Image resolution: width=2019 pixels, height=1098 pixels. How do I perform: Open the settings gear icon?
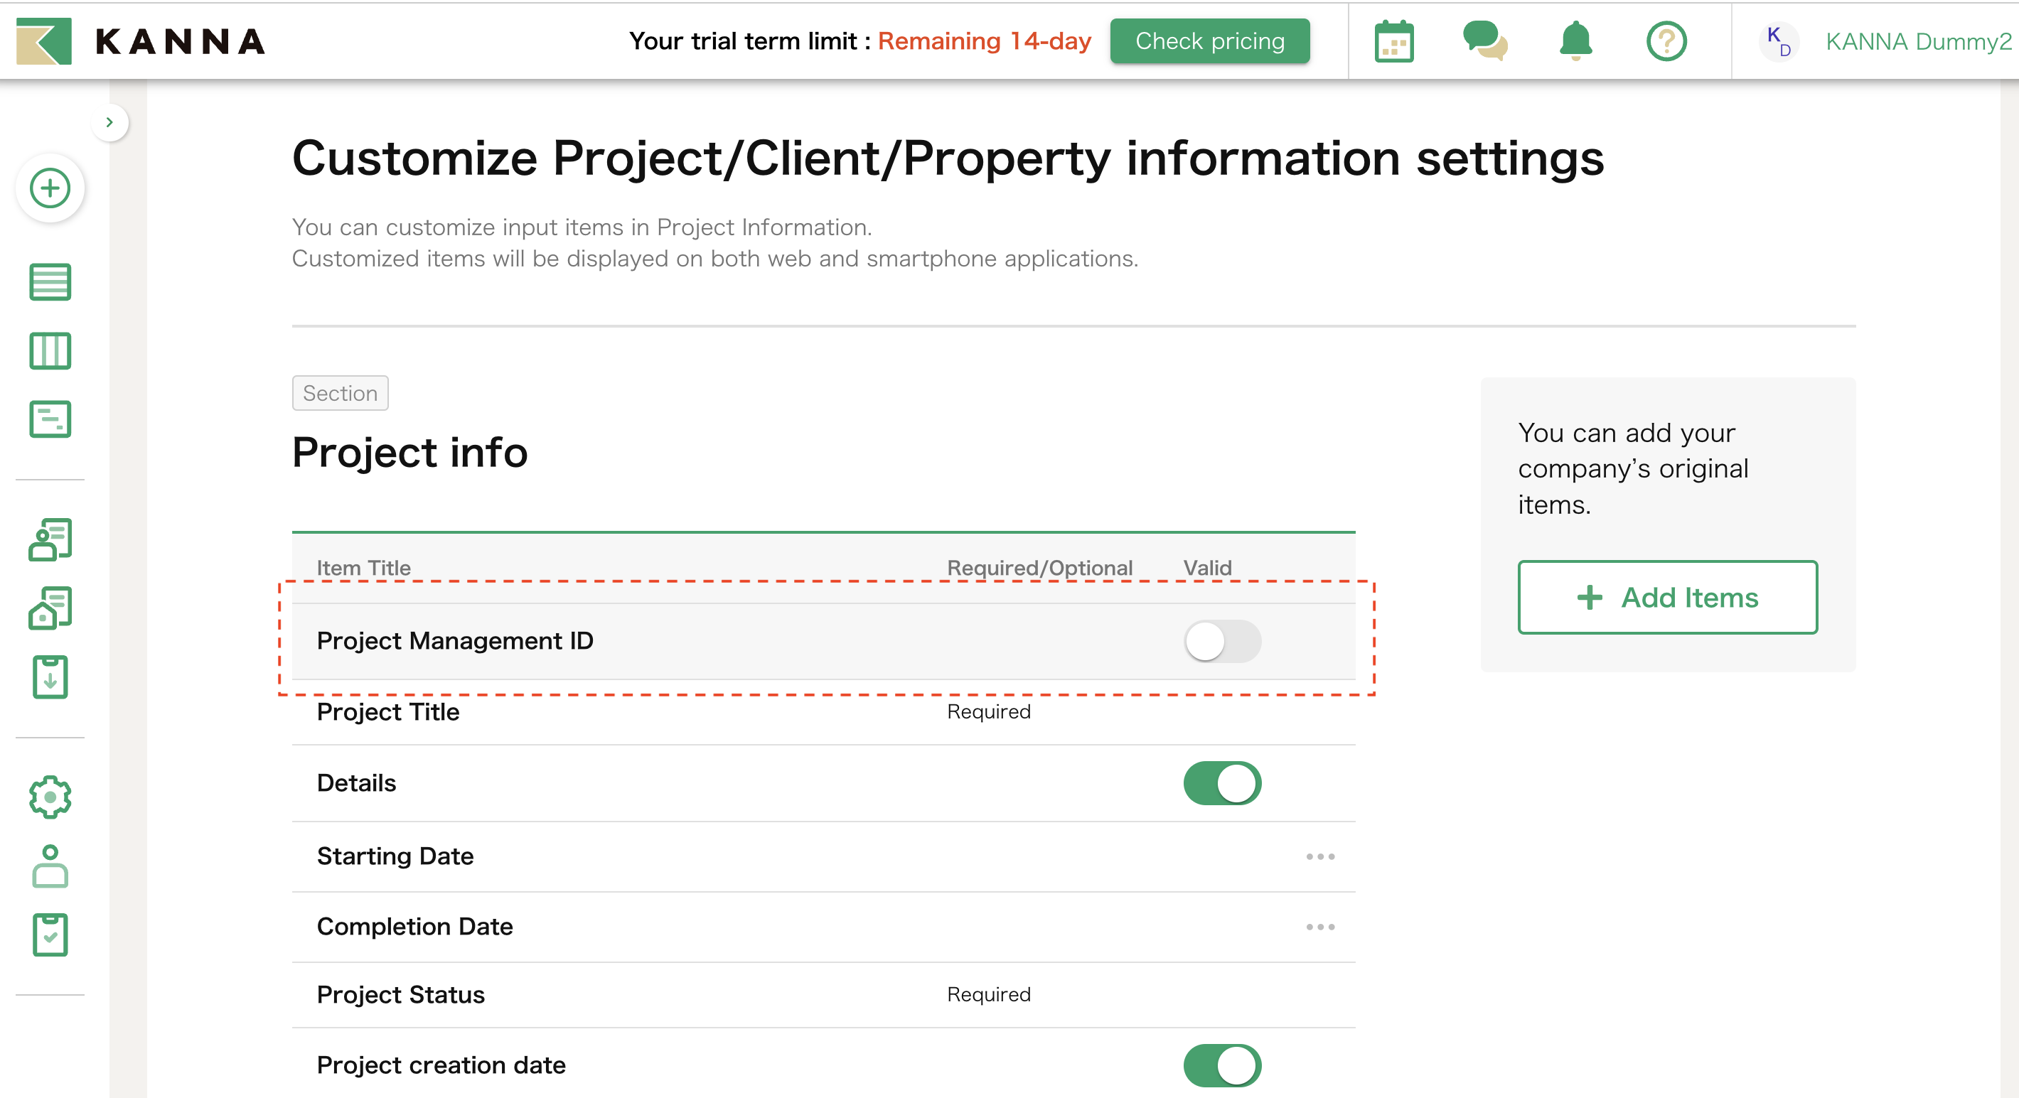[49, 797]
